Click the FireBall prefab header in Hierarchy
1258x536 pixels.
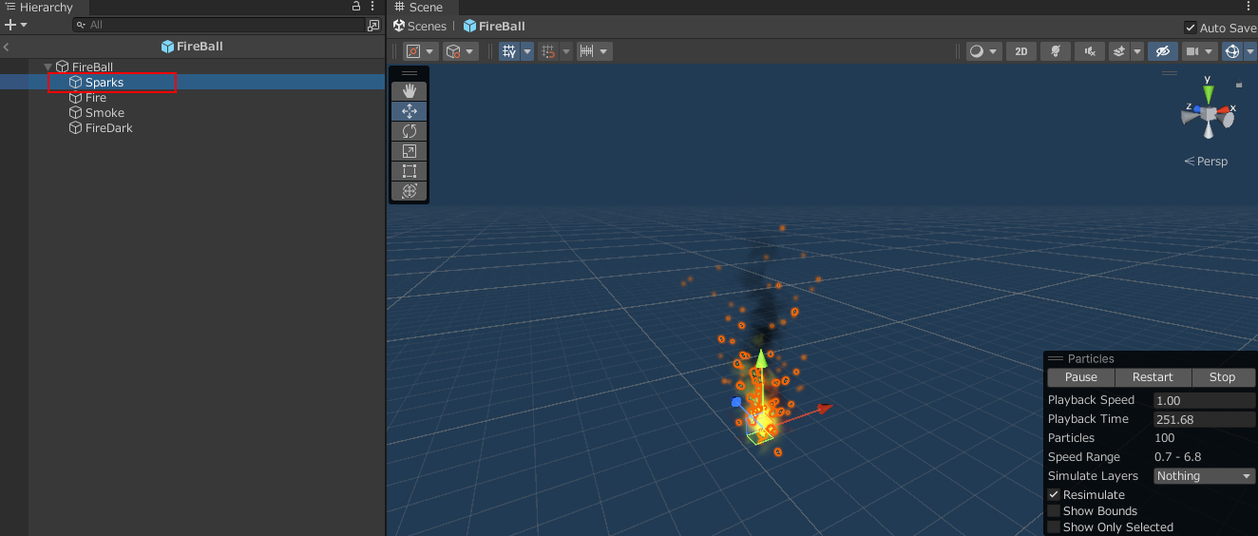192,47
